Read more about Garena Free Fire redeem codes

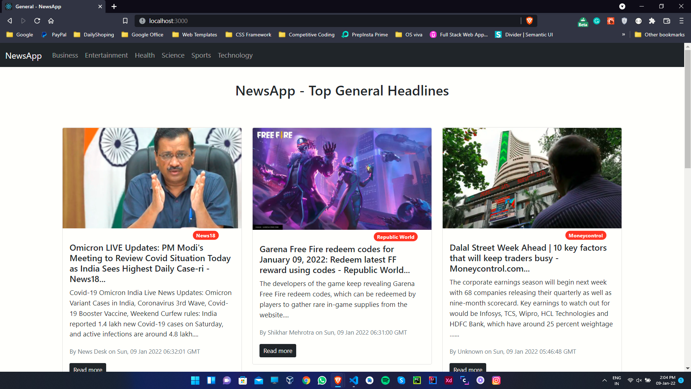tap(277, 350)
